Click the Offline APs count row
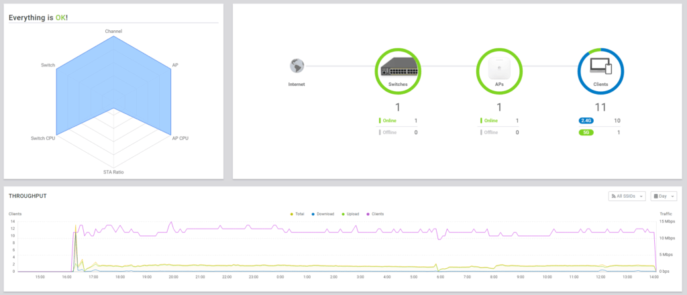The height and width of the screenshot is (295, 687). pos(499,133)
